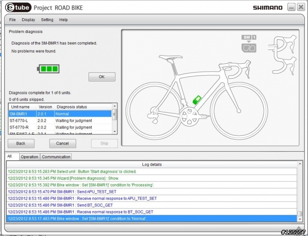Click the Cancel button
Viewport: 308px width, 236px height.
coord(63,143)
